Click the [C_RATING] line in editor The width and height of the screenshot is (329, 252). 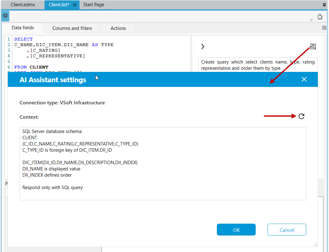pos(43,50)
